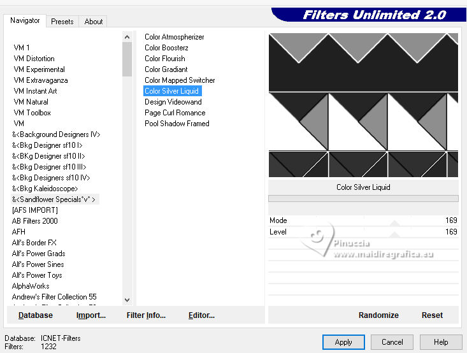The width and height of the screenshot is (467, 353).
Task: Choose Design Videowand filter
Action: (173, 102)
